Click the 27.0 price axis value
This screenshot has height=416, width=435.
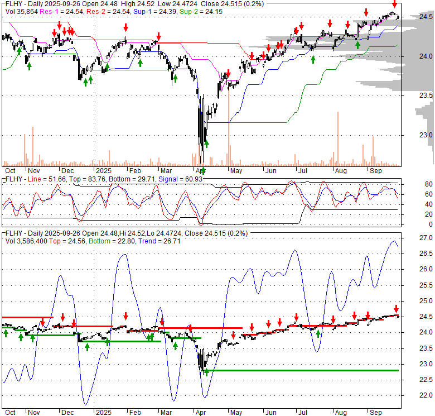pyautogui.click(x=426, y=238)
